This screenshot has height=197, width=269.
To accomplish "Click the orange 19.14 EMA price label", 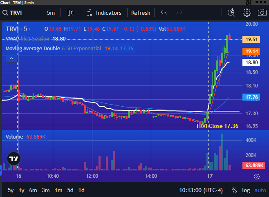I will tap(251, 51).
